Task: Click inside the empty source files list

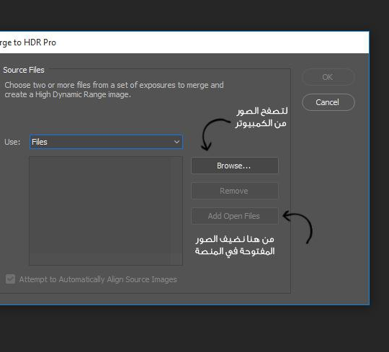Action: click(x=99, y=211)
